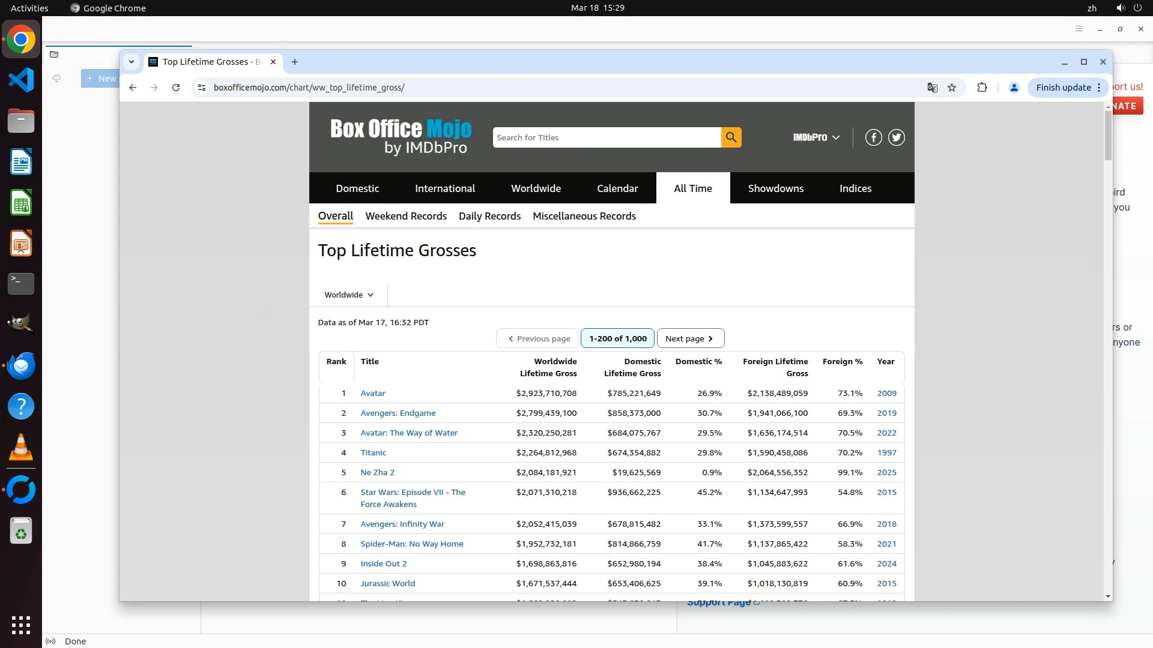
Task: Switch to the Showdowns tab
Action: coord(775,188)
